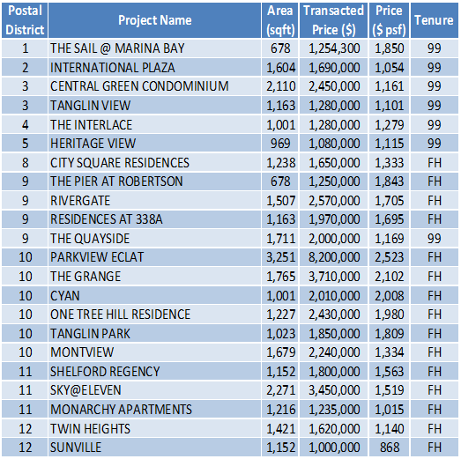
Task: Select the Transacted Price ($) header
Action: [334, 20]
